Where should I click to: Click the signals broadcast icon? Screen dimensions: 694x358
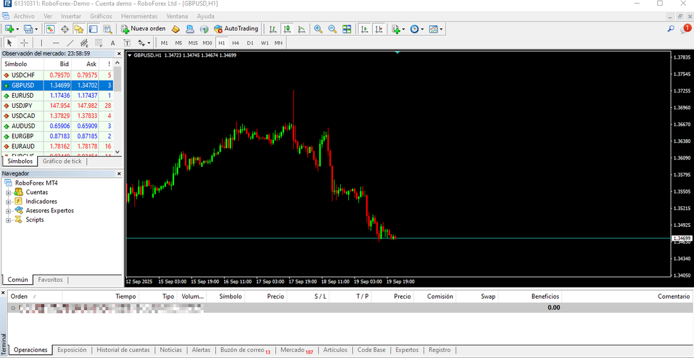[x=204, y=29]
